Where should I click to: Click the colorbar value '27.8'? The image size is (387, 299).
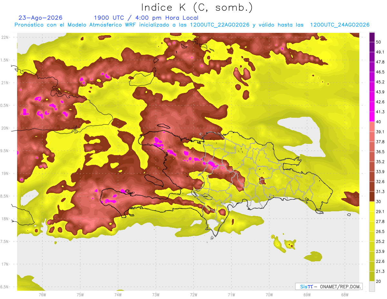coord(380,222)
